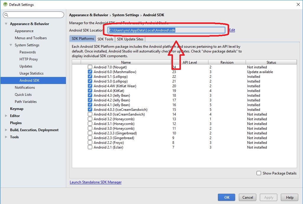Click the 'Update available' status text
Screen dimensions: 303x204
click(x=260, y=72)
